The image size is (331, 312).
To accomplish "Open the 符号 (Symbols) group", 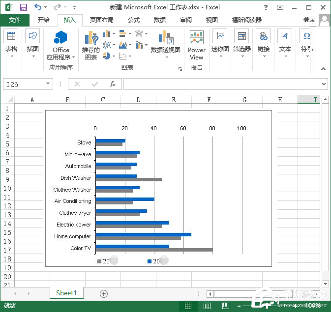I will [x=305, y=44].
